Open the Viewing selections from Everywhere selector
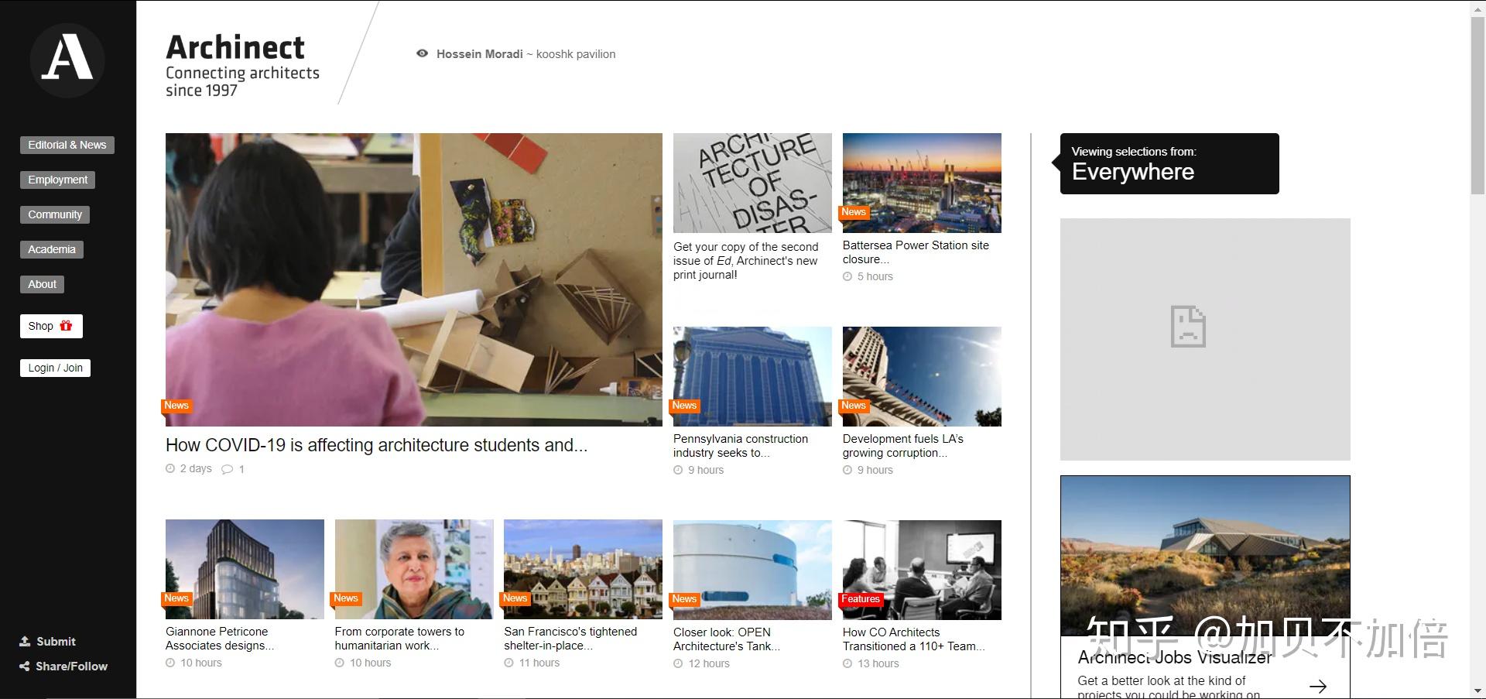Screen dimensions: 1486x699 (1169, 163)
